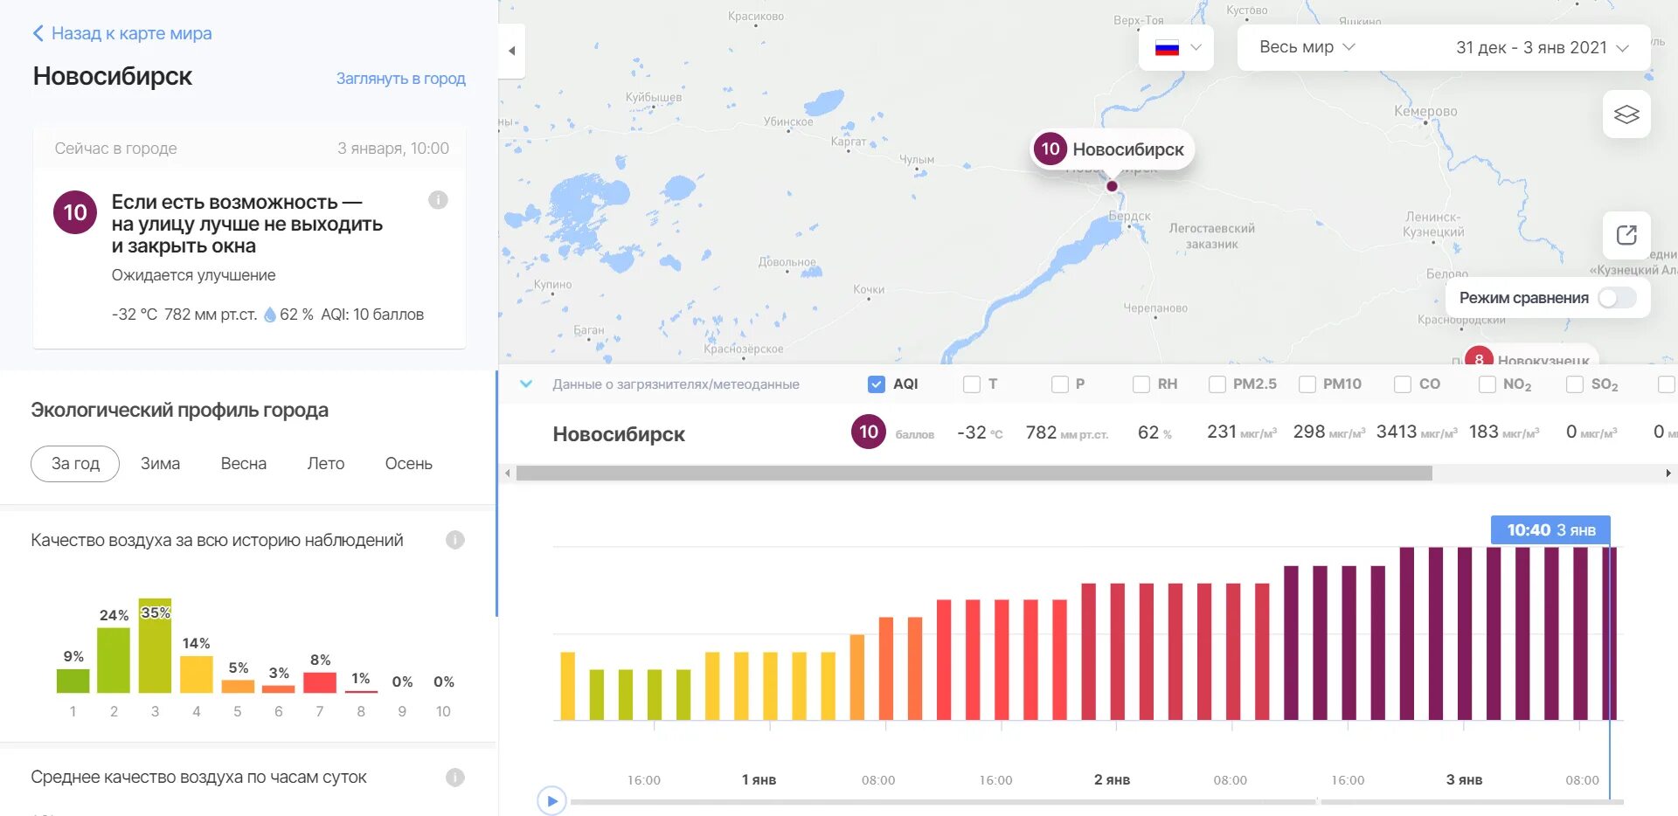The image size is (1678, 816).
Task: Enable the T temperature checkbox
Action: (971, 384)
